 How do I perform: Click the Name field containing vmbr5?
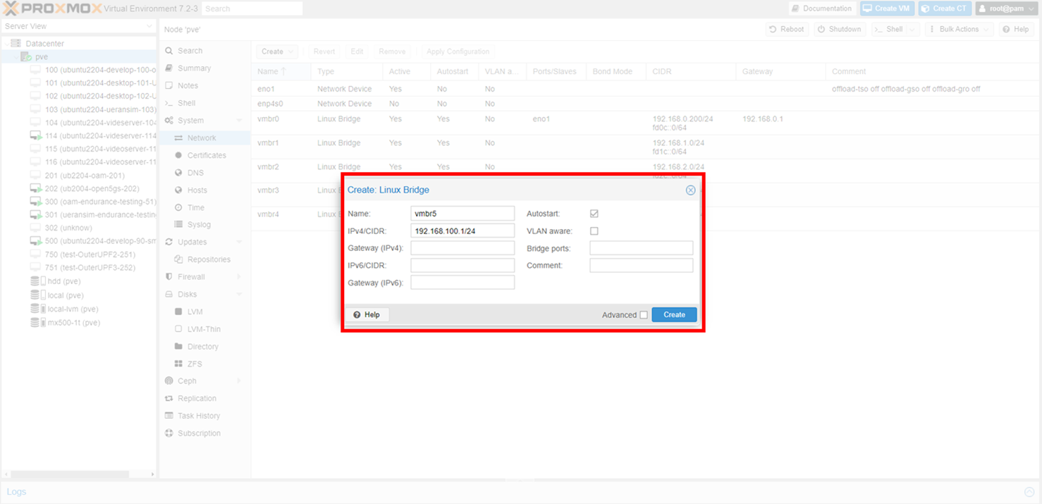click(x=462, y=214)
